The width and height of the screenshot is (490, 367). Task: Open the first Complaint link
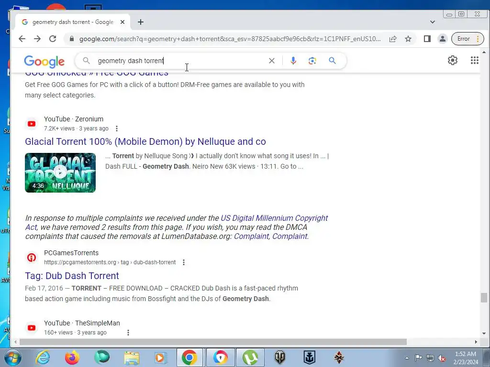point(251,236)
